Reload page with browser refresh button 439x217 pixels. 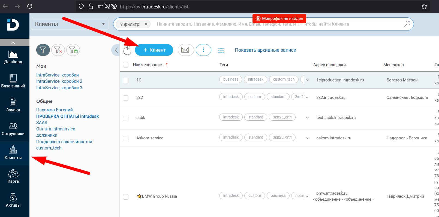pos(30,6)
